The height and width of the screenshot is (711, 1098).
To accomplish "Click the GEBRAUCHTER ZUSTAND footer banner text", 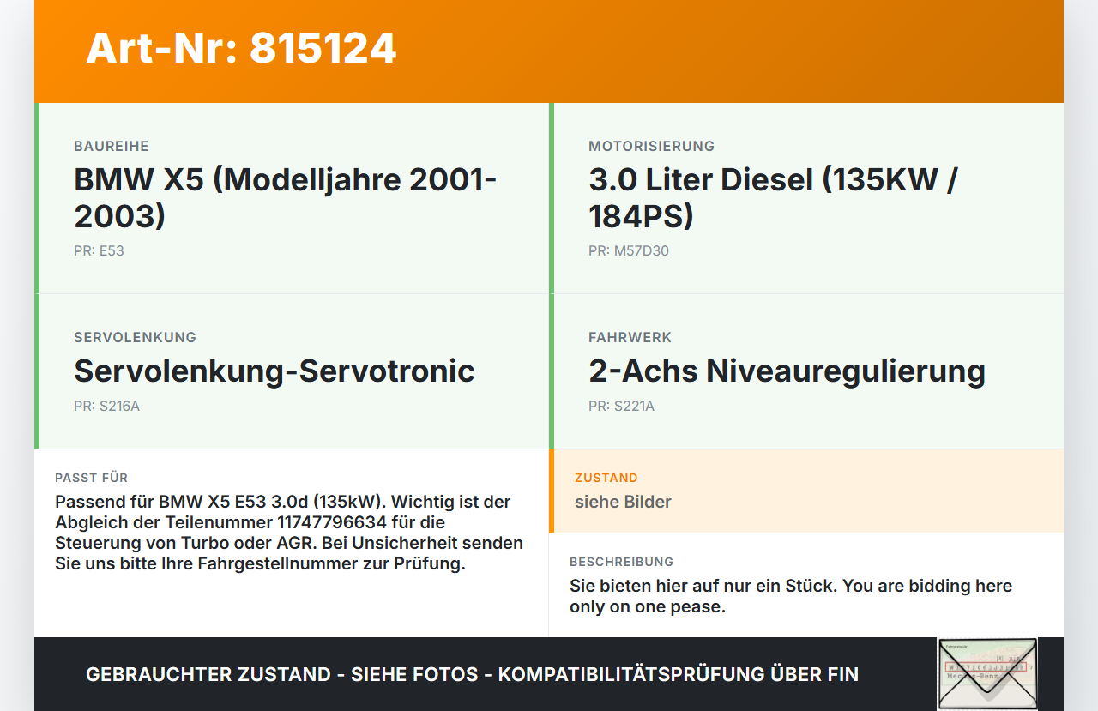I will (472, 674).
